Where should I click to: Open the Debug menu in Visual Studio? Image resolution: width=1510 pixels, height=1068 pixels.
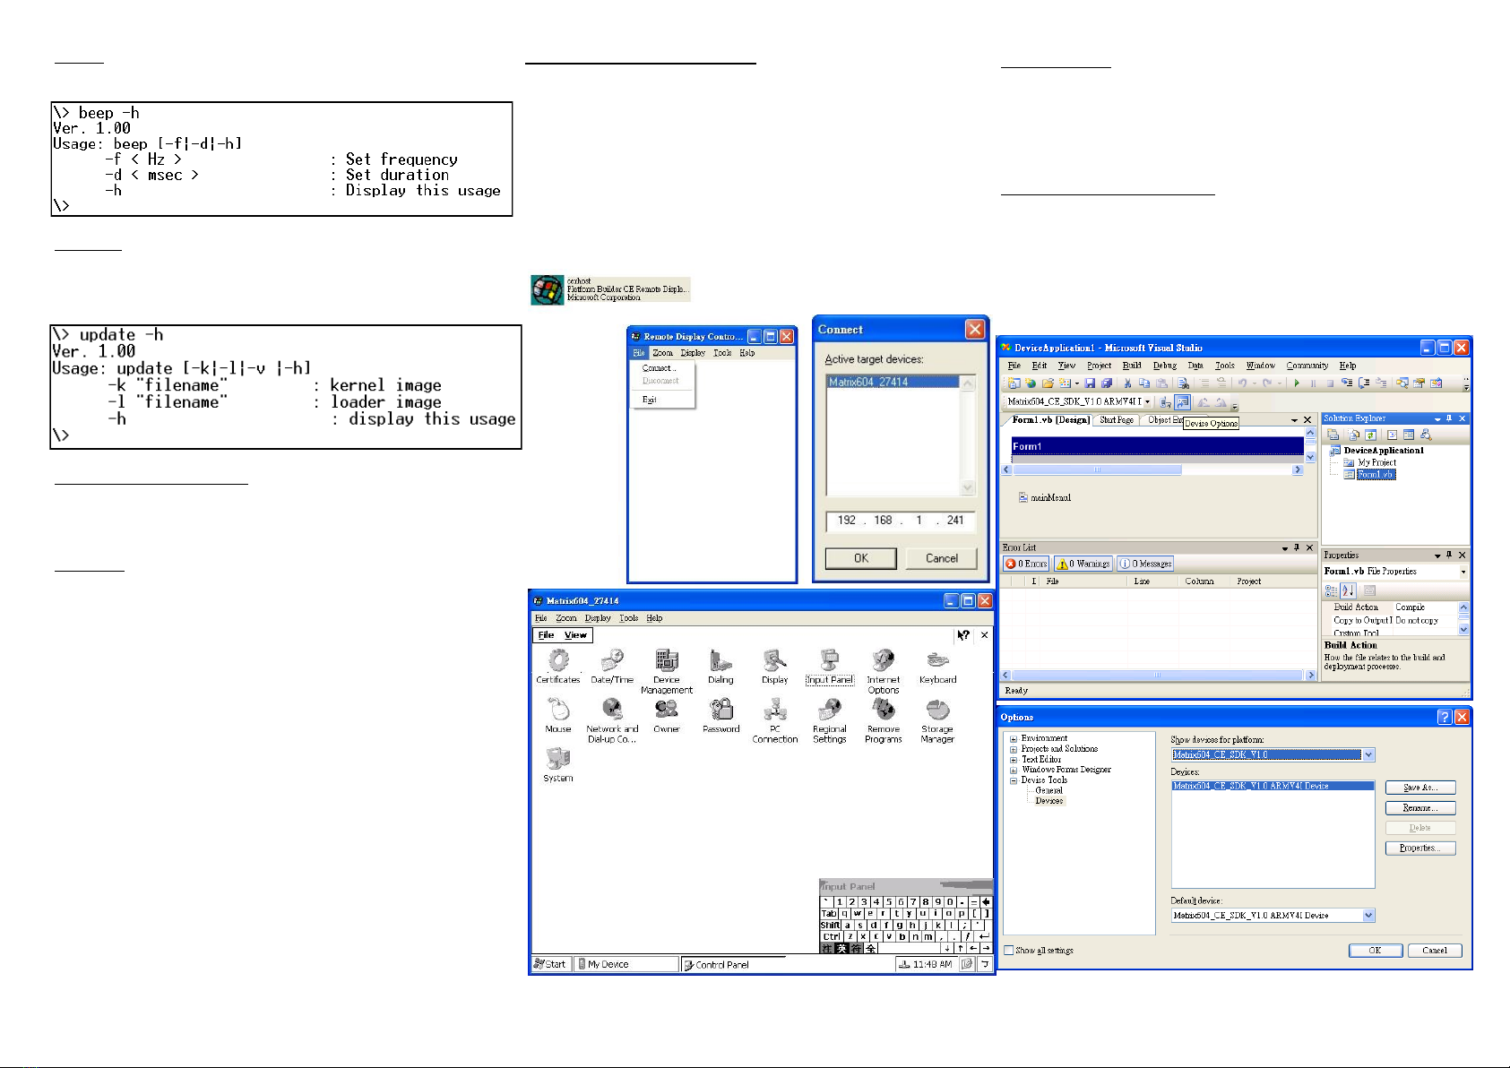(x=1164, y=366)
